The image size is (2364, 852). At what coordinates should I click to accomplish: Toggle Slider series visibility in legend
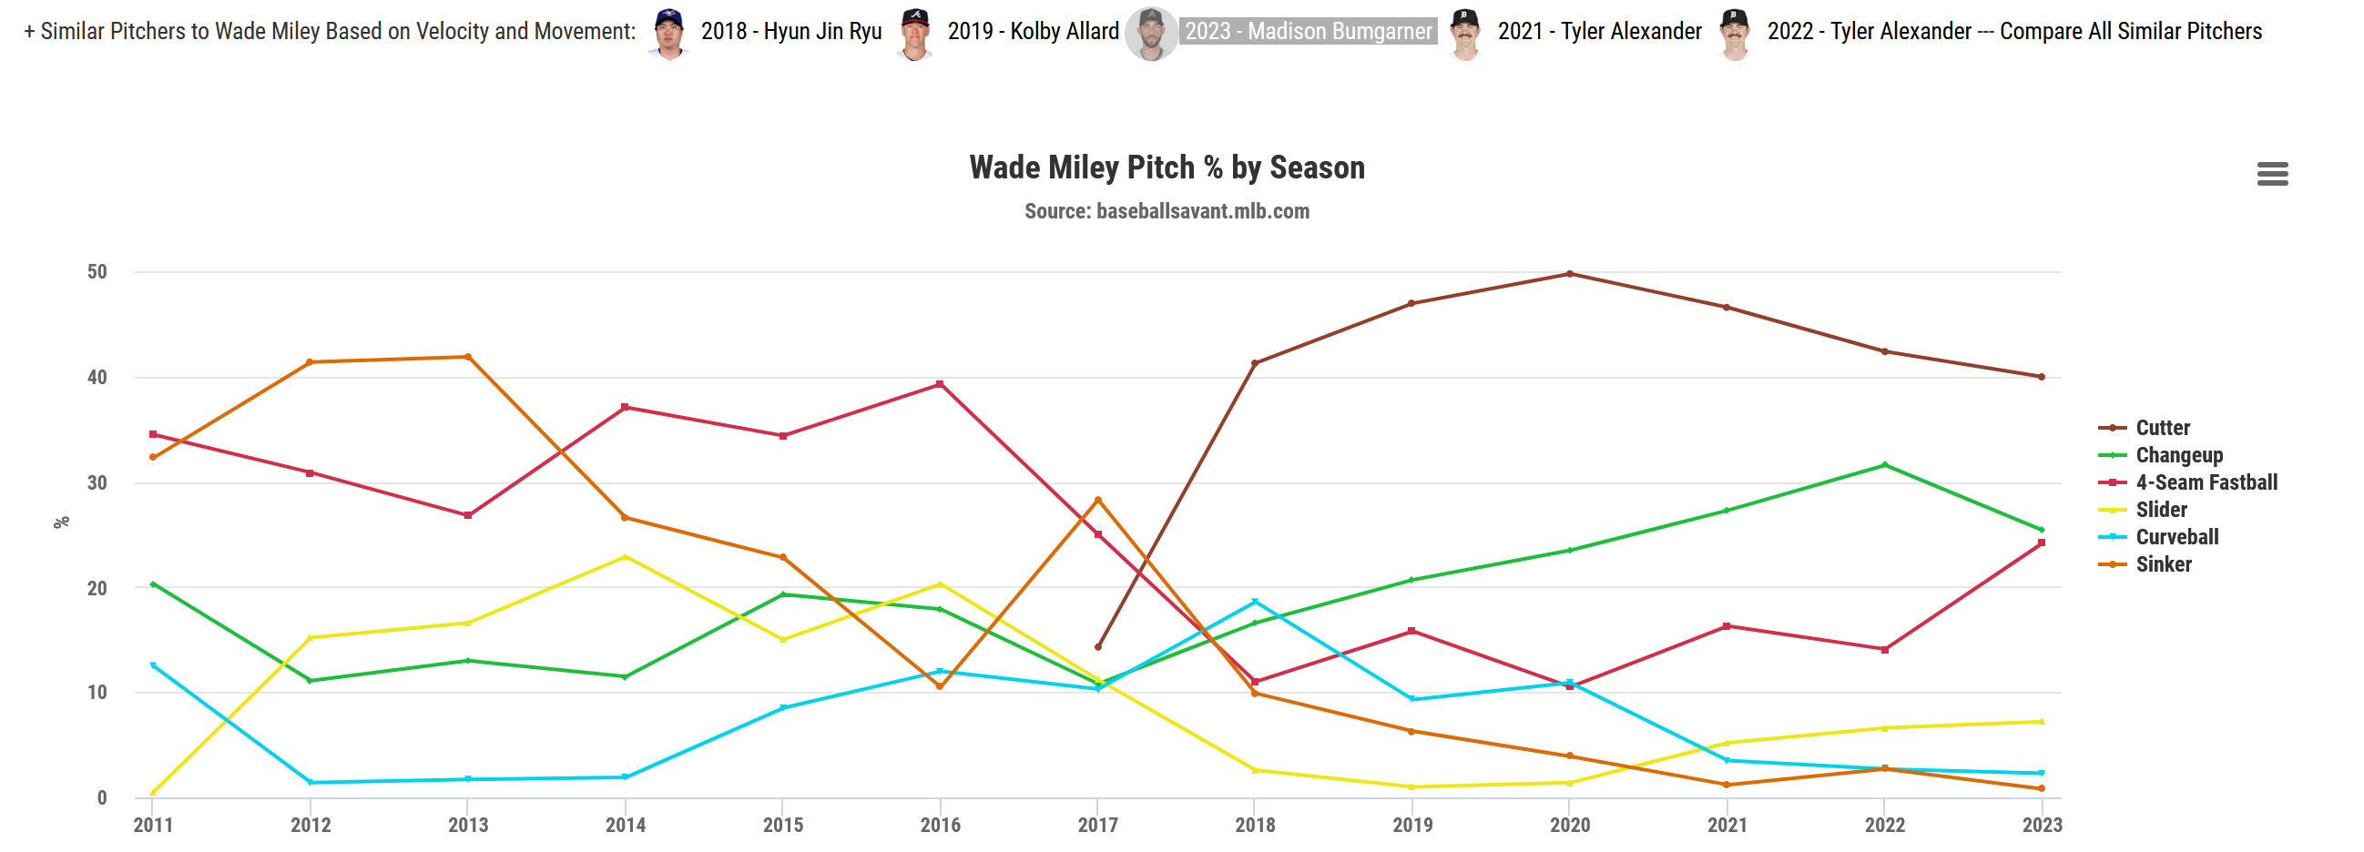[x=2161, y=510]
